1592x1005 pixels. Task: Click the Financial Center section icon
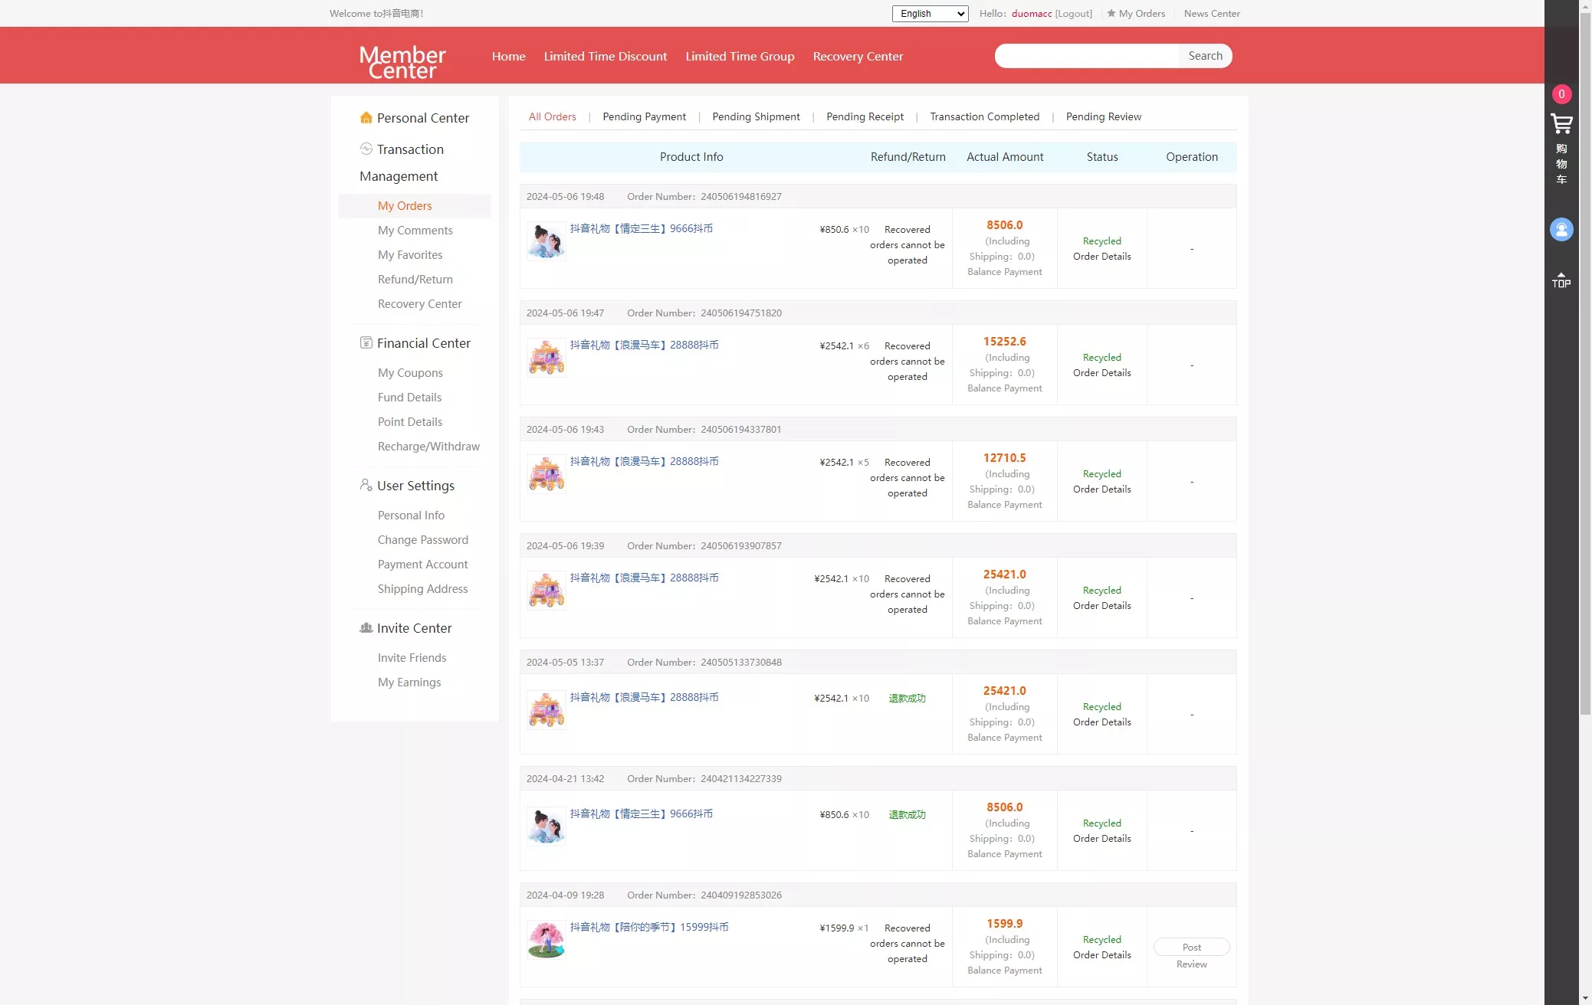click(366, 343)
